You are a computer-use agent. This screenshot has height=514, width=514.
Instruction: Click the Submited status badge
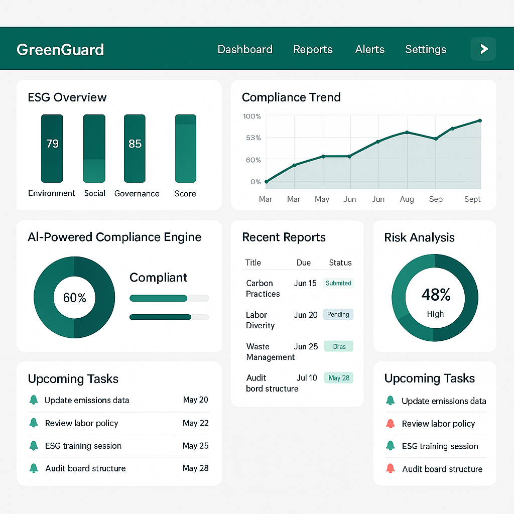(338, 283)
